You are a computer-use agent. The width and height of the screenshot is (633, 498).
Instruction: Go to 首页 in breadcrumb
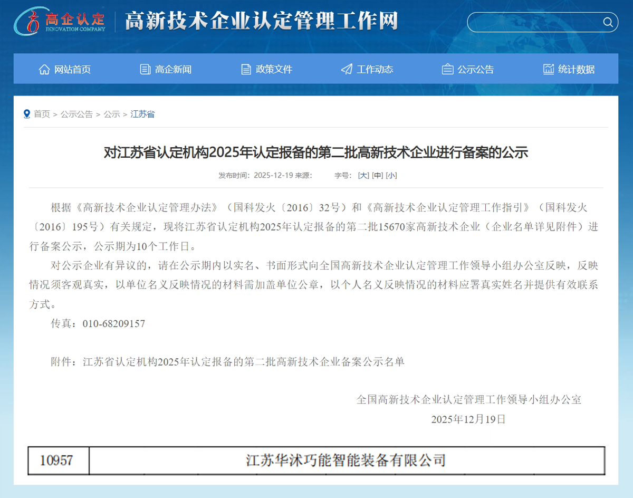tap(42, 114)
